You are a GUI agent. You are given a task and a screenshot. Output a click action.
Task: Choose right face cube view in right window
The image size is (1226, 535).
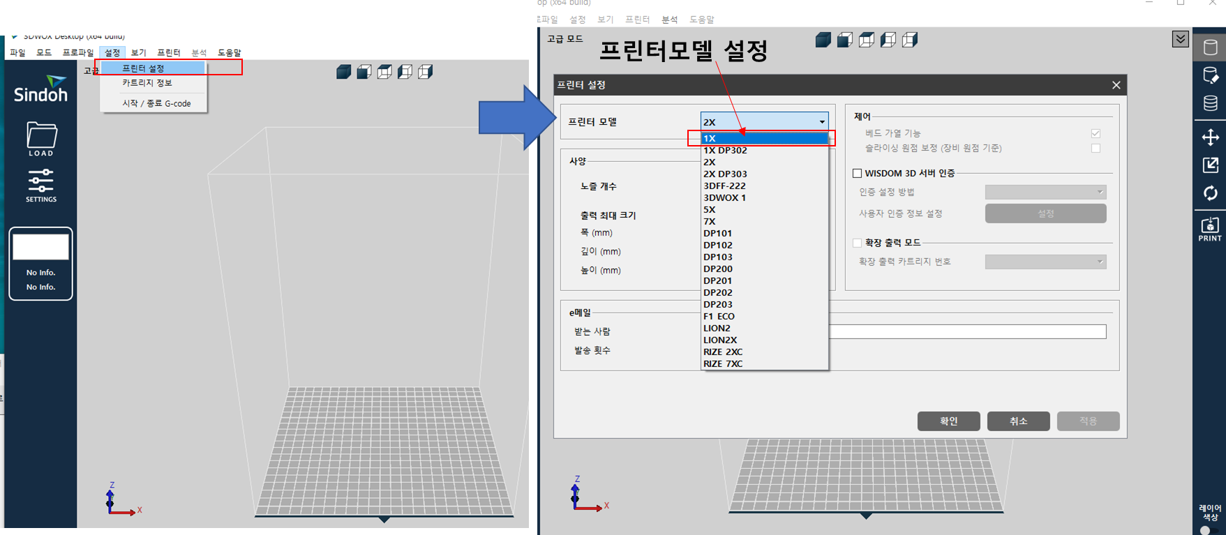coord(910,40)
